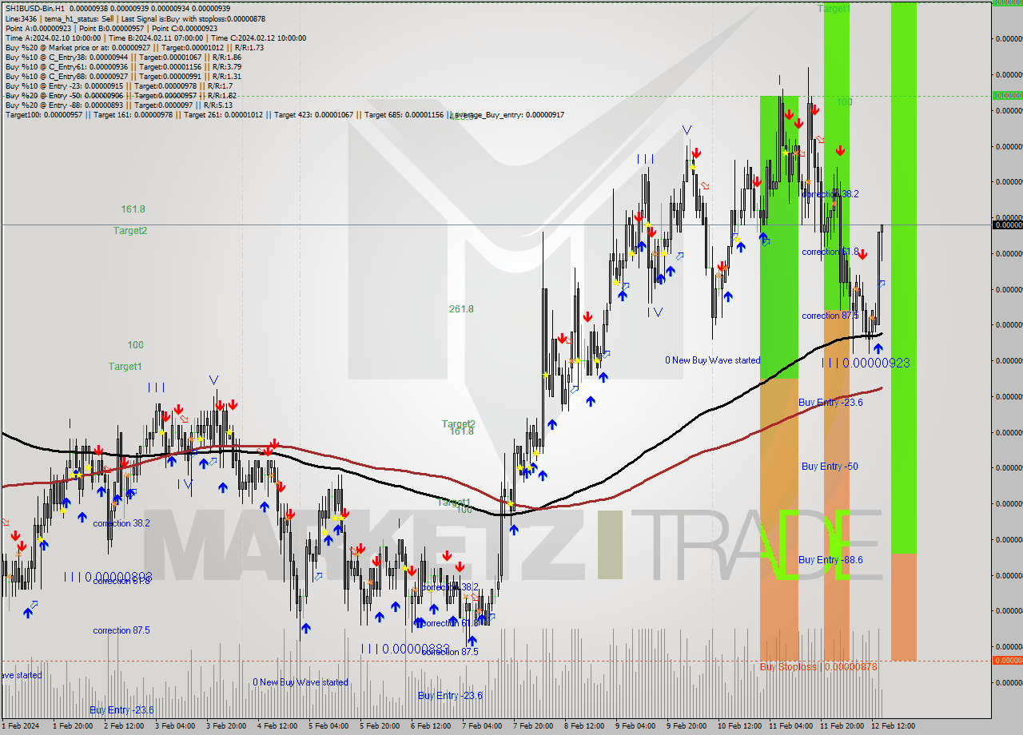The height and width of the screenshot is (735, 1023).
Task: Click the 'Buy %20 @ Market price' line
Action: [134, 47]
